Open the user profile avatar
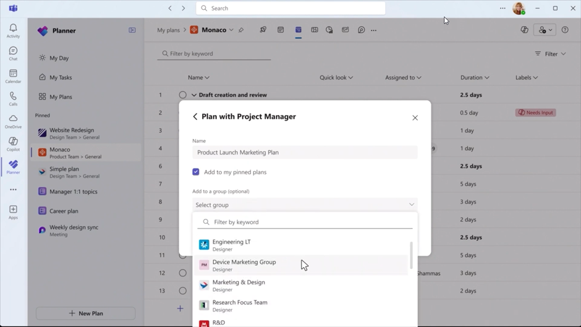 point(519,8)
